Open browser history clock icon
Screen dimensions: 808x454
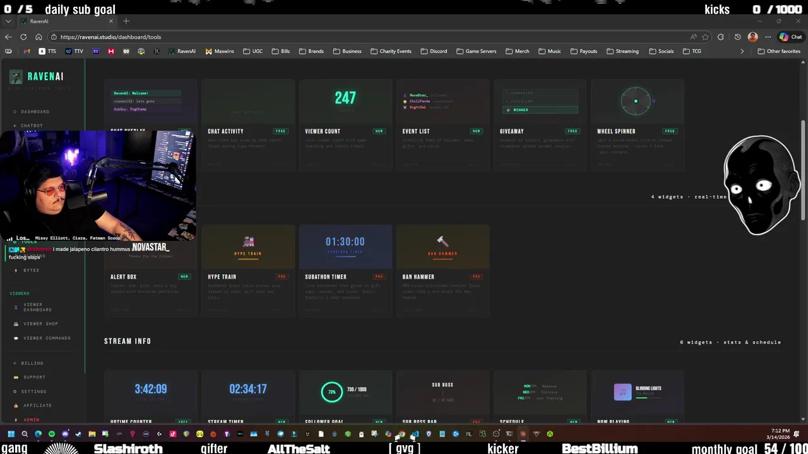(x=737, y=37)
